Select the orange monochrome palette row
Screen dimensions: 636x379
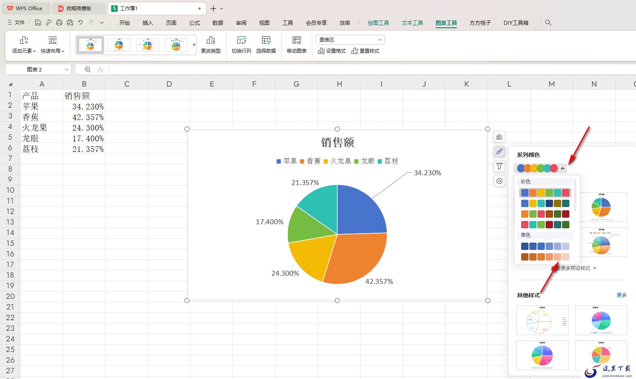[x=545, y=257]
